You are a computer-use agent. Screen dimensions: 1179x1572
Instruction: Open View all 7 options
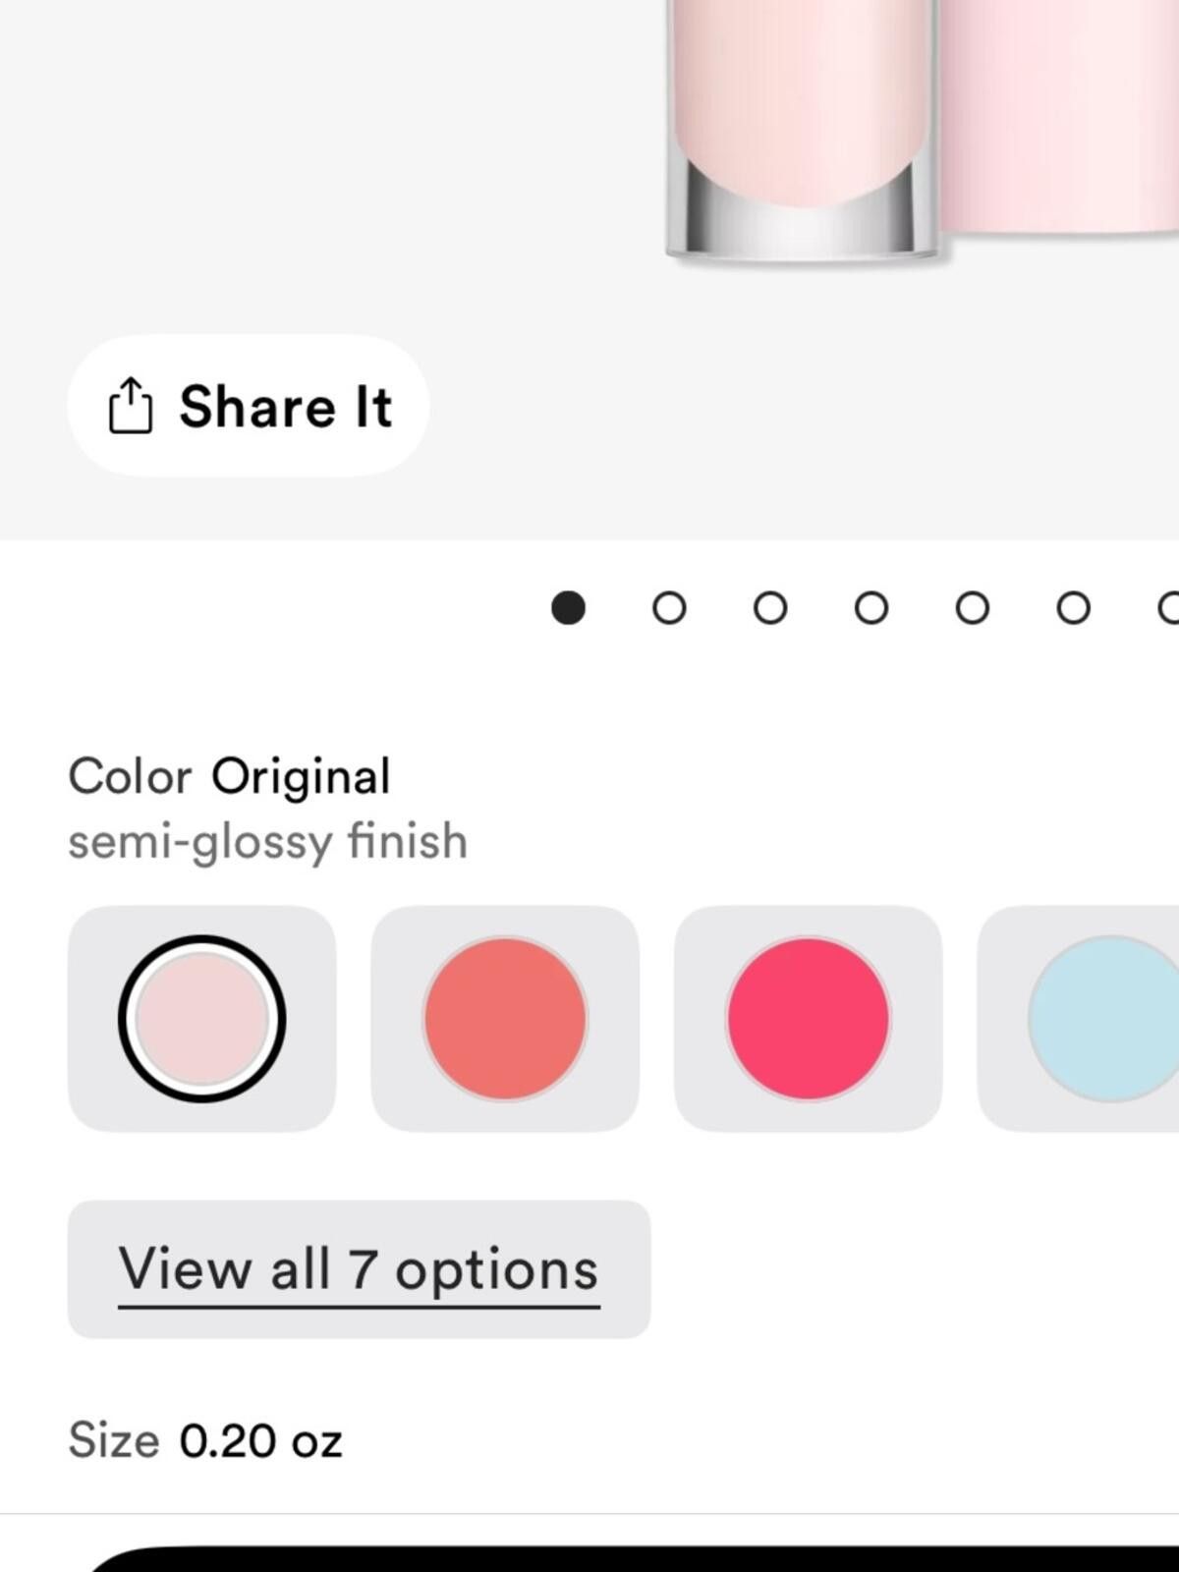click(359, 1269)
